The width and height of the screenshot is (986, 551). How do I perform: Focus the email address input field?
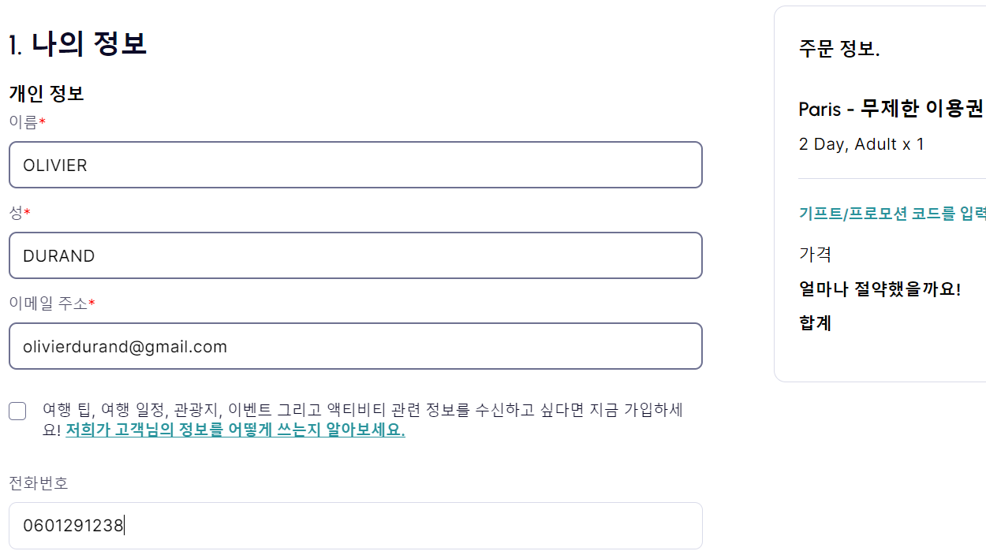355,346
